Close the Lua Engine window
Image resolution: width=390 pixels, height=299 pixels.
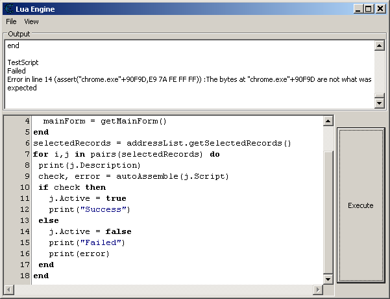[x=380, y=8]
